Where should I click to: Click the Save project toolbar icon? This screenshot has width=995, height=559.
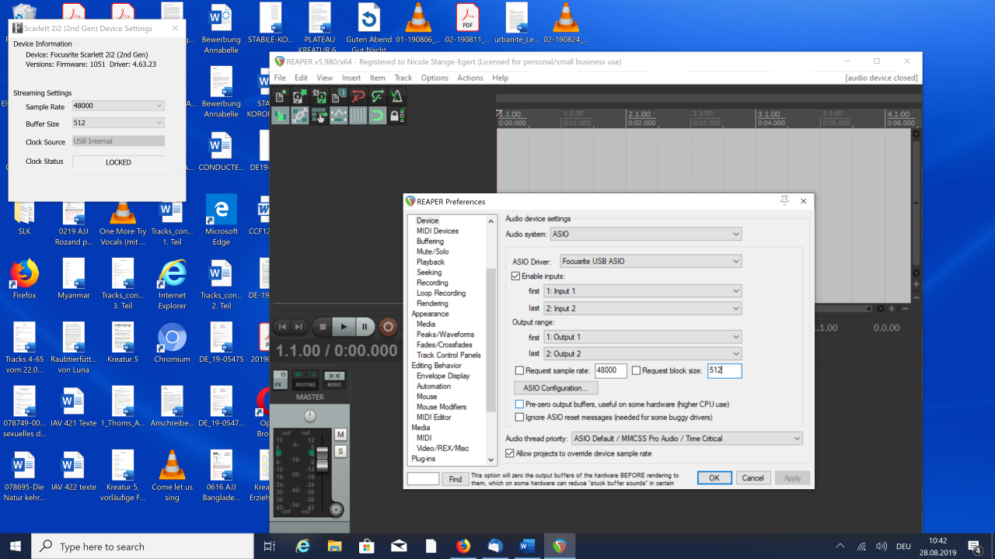(319, 96)
